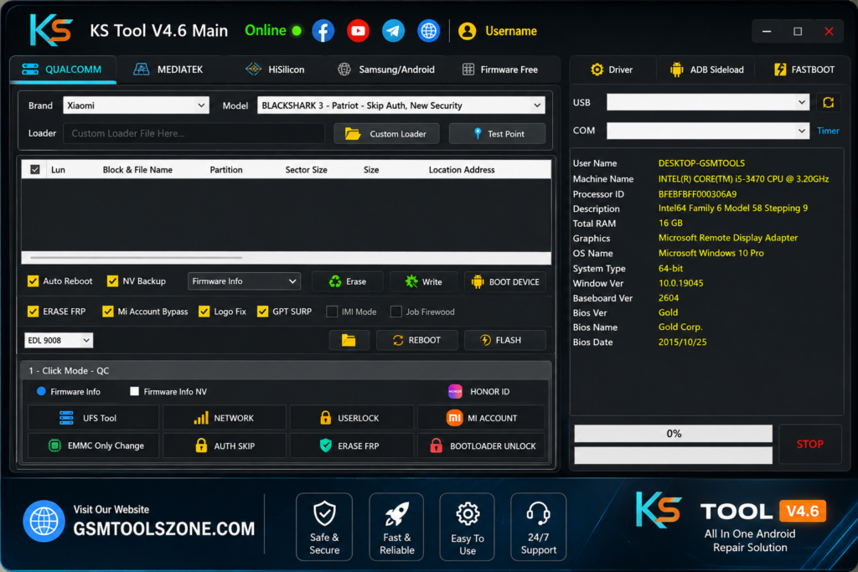Viewport: 858px width, 572px height.
Task: Run USERLOCK removal
Action: coord(351,419)
